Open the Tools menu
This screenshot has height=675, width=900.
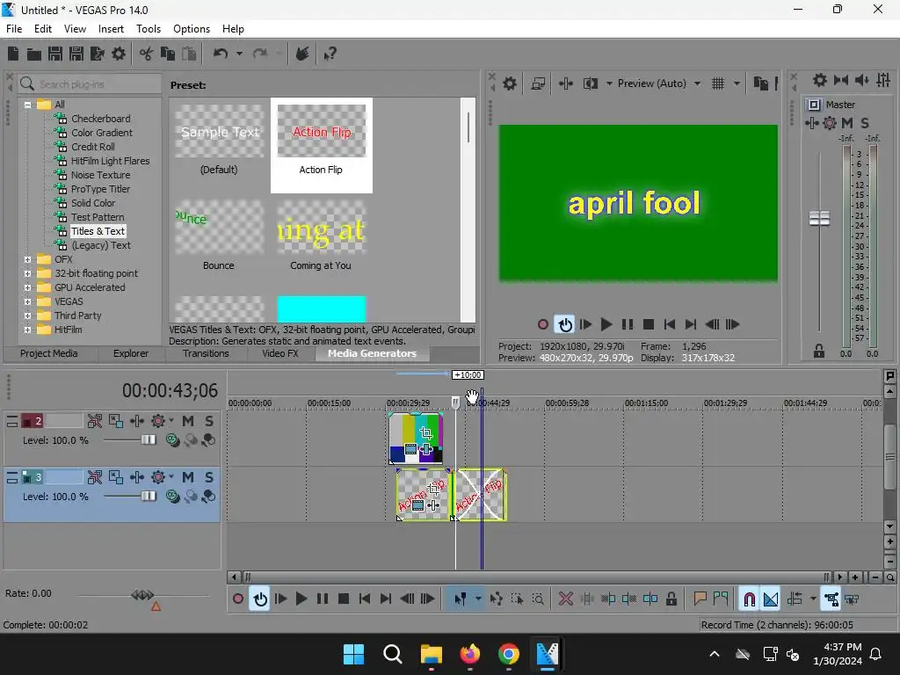point(148,29)
